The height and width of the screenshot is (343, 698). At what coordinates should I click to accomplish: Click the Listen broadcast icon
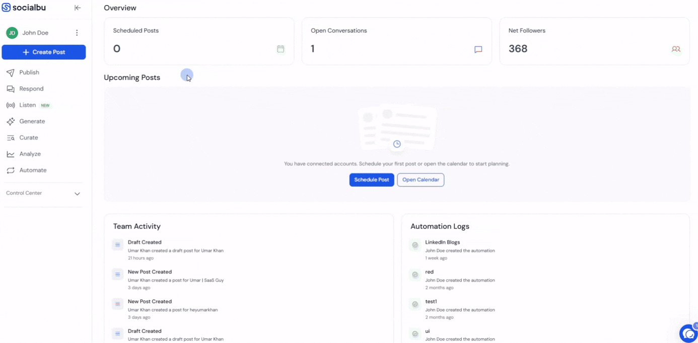pyautogui.click(x=11, y=105)
